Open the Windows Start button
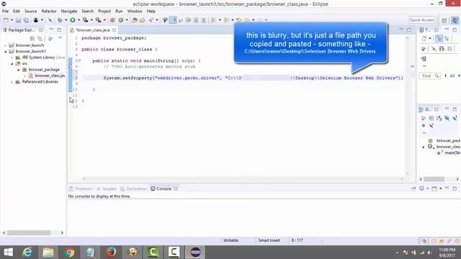Image resolution: width=461 pixels, height=259 pixels. (8, 253)
